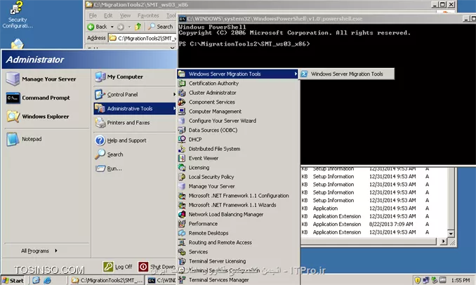Image resolution: width=476 pixels, height=285 pixels.
Task: Click the Explorer address bar field
Action: coord(143,38)
